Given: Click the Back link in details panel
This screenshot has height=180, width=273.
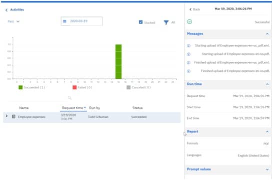Looking at the screenshot, I should [x=194, y=9].
